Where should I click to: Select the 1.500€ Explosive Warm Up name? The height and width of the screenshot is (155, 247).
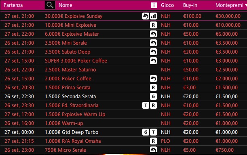[75, 114]
